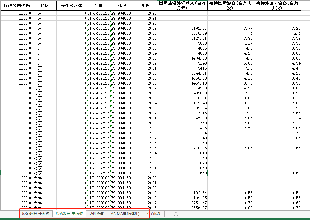Select the 纬度 header cell
The height and width of the screenshot is (220, 310).
122,6
